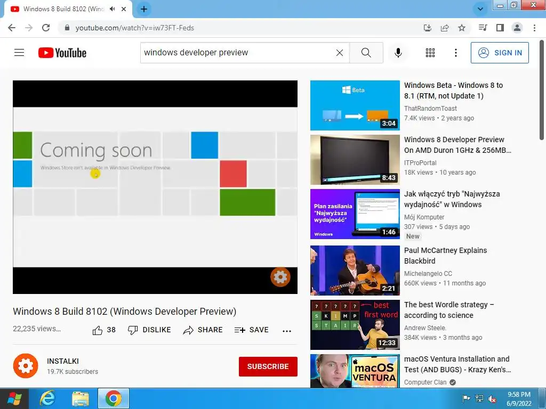The width and height of the screenshot is (546, 409).
Task: Click Chrome icon in taskbar
Action: pyautogui.click(x=114, y=398)
